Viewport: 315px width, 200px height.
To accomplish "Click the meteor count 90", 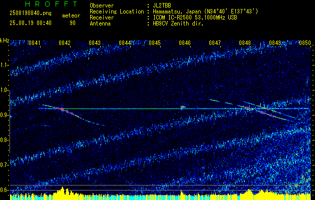I will [73, 23].
